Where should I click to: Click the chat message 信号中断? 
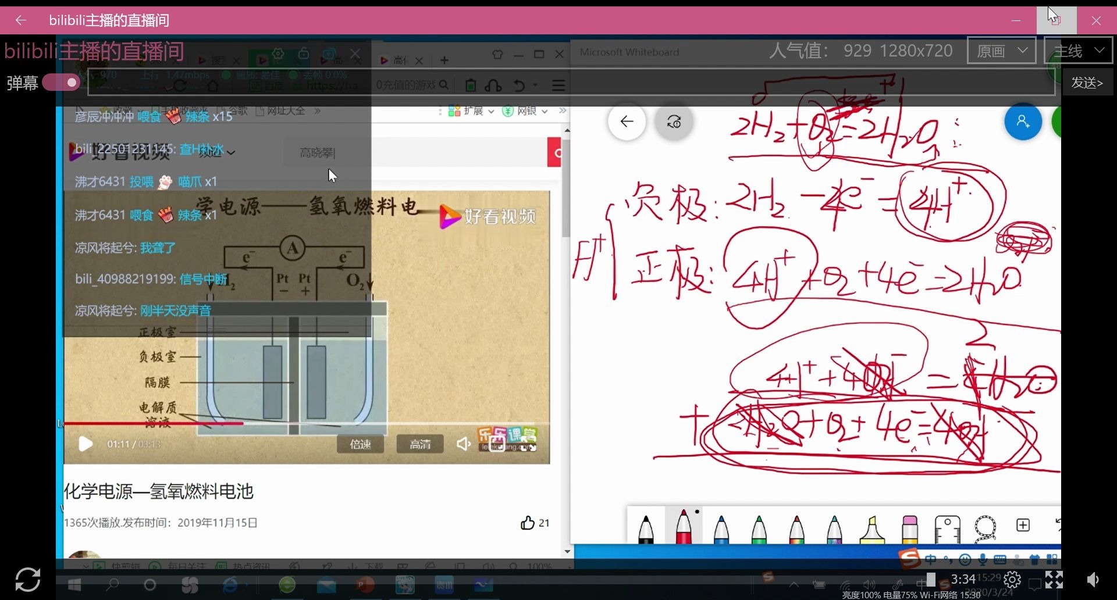pyautogui.click(x=203, y=279)
